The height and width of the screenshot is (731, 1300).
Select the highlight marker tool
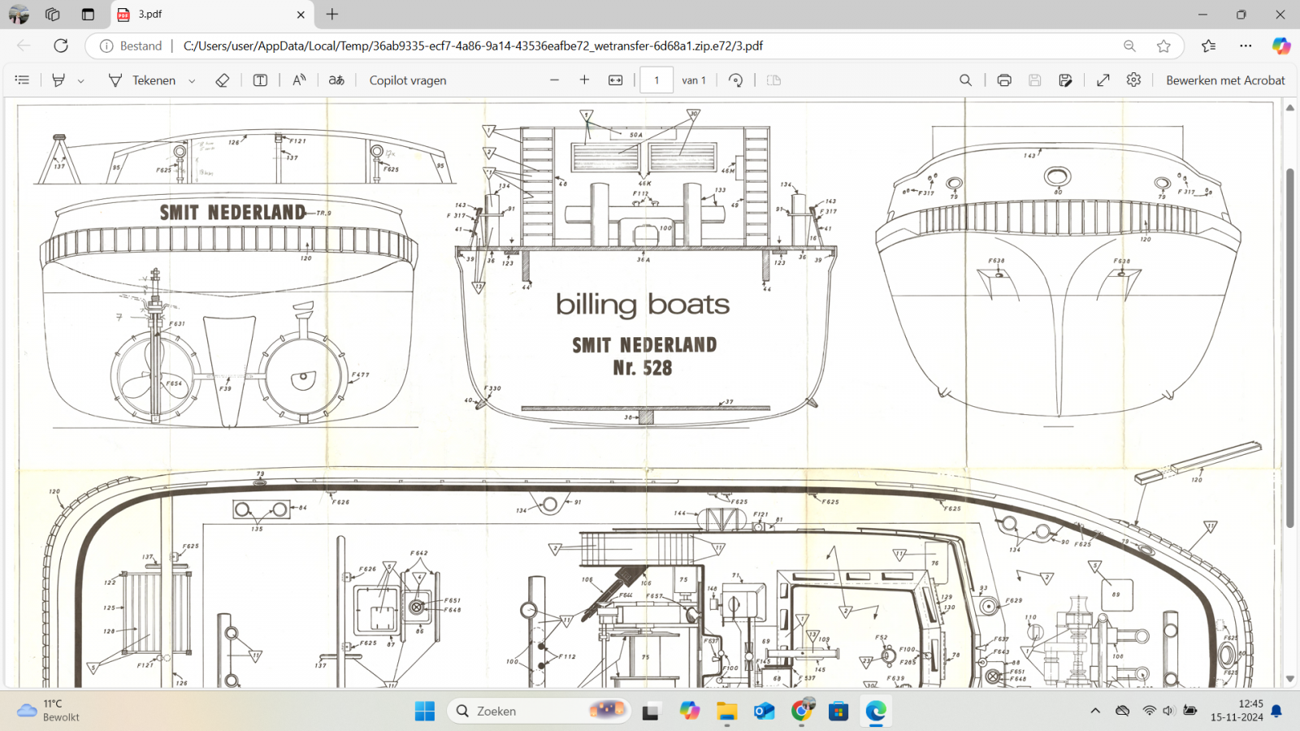[x=58, y=80]
